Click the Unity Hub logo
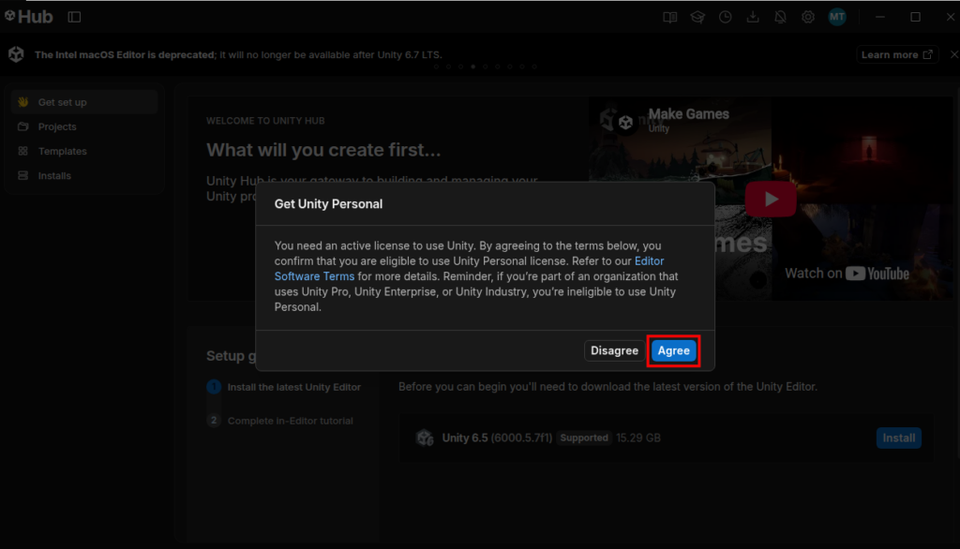This screenshot has height=549, width=960. coord(29,17)
